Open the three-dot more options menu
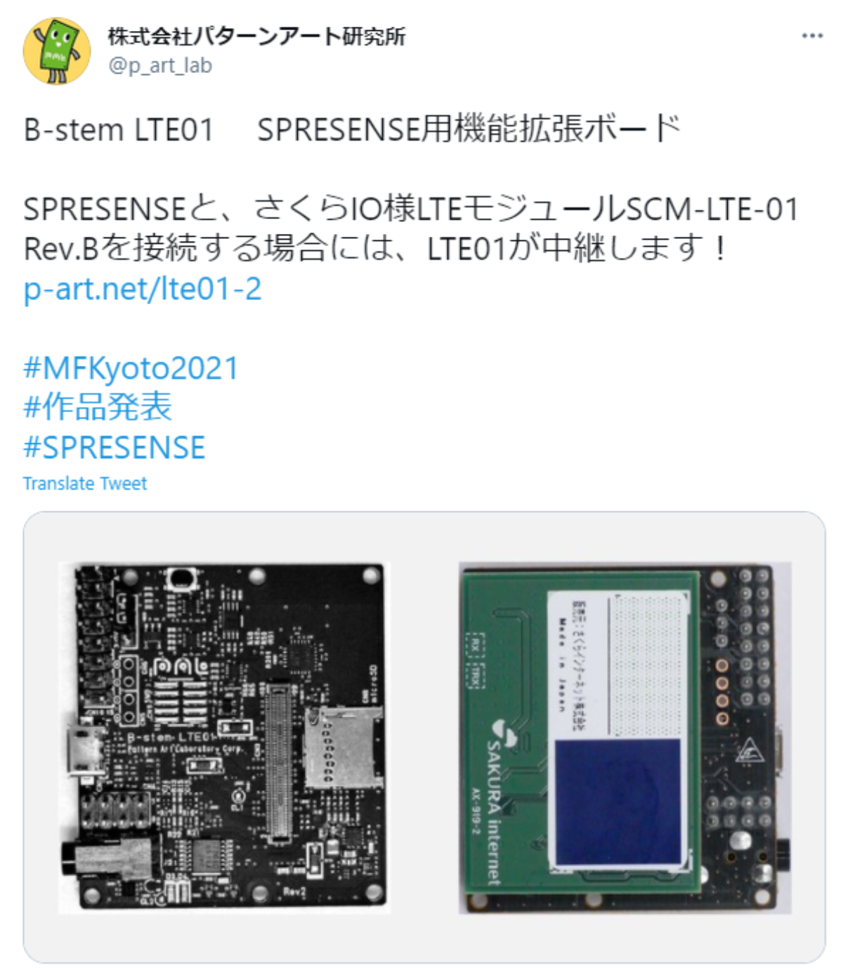 pos(811,35)
